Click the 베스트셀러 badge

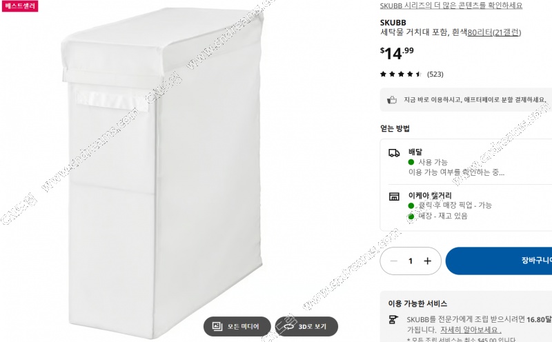[20, 6]
